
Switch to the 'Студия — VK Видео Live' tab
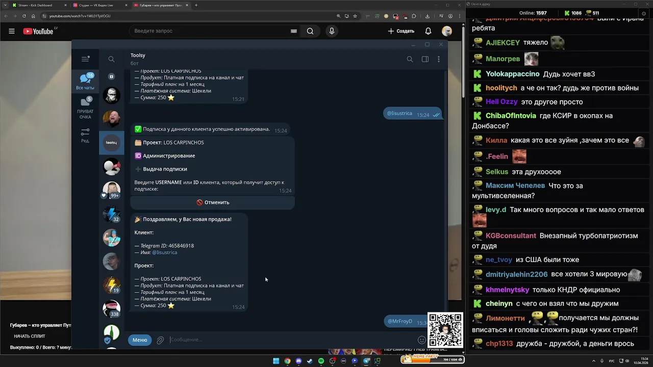click(x=99, y=5)
